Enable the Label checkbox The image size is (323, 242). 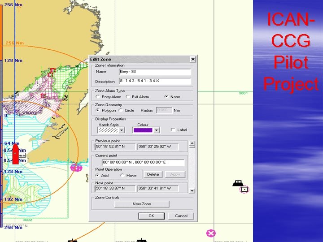[173, 130]
